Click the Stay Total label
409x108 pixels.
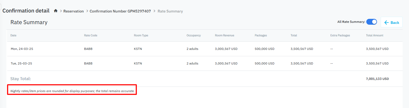pyautogui.click(x=21, y=79)
